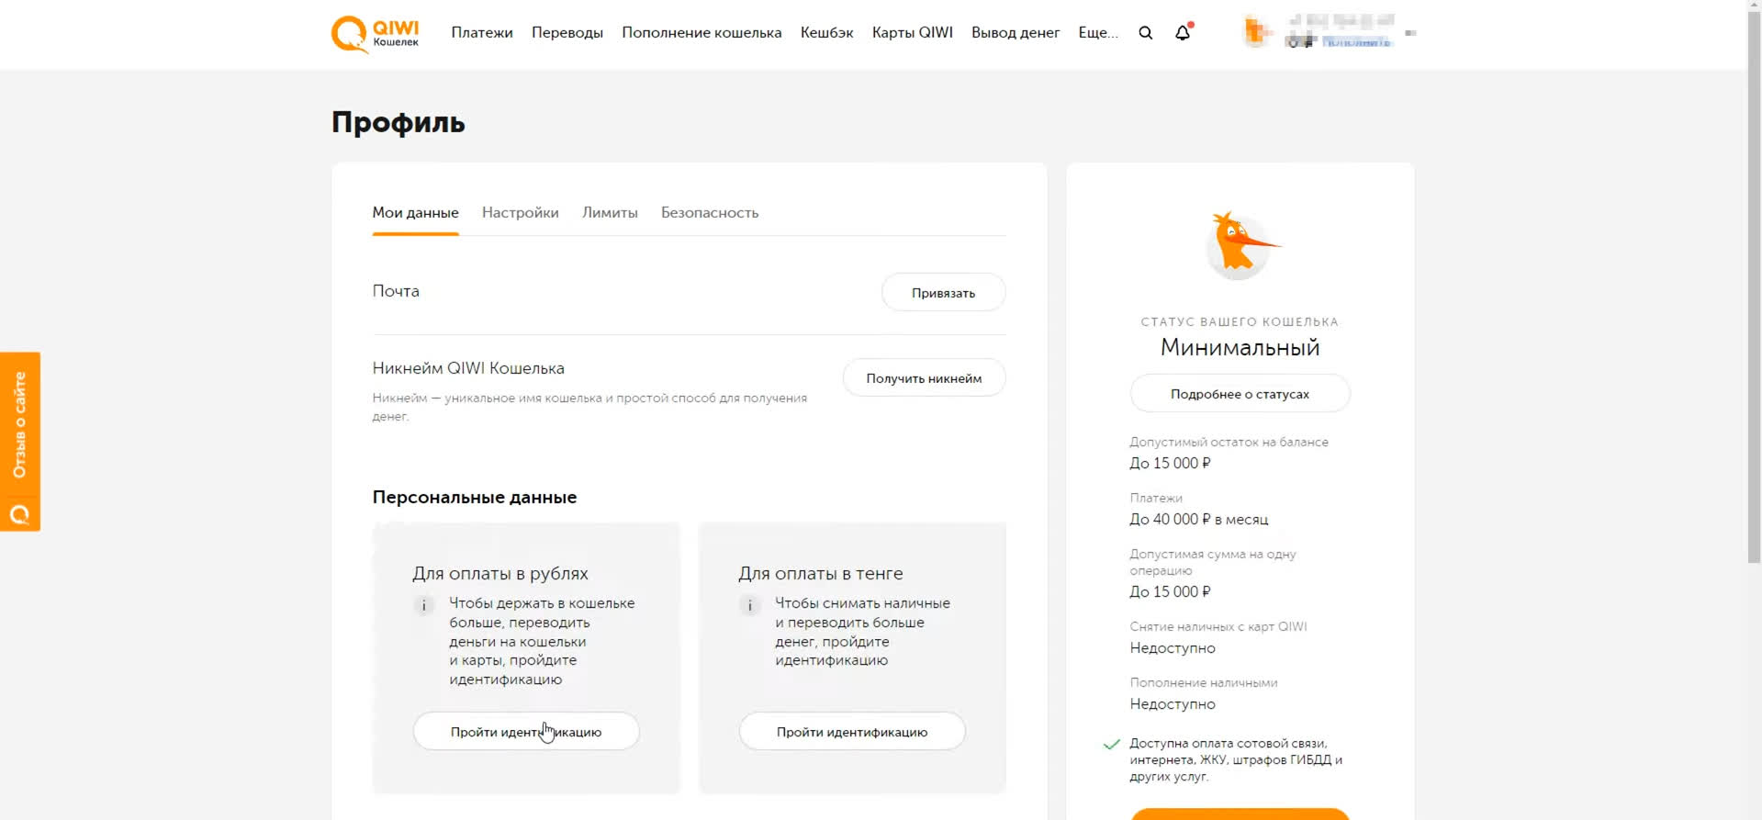Expand the account dropdown arrow

tap(1410, 33)
